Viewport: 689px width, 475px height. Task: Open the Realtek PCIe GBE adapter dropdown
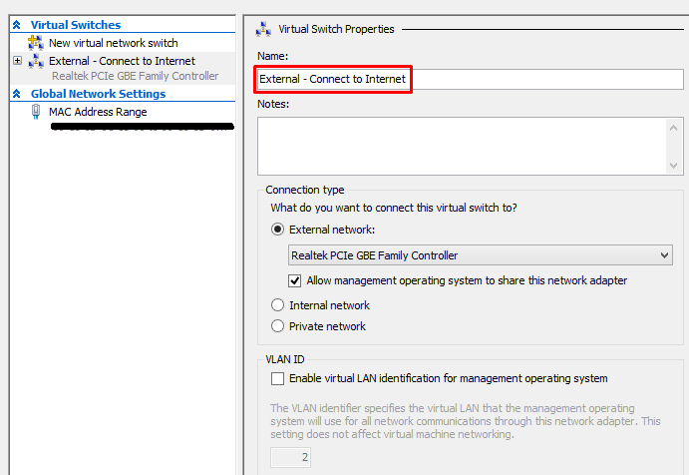(x=665, y=256)
